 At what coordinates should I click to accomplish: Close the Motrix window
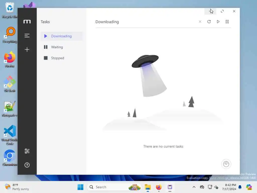[x=234, y=11]
